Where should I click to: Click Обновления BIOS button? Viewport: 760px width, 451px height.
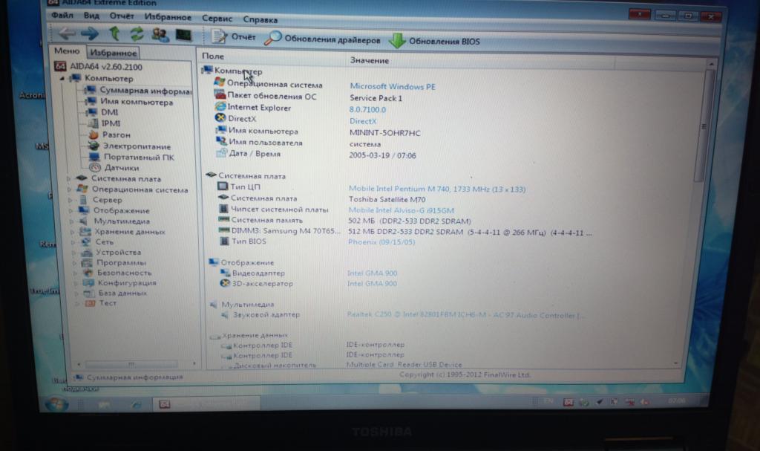435,41
